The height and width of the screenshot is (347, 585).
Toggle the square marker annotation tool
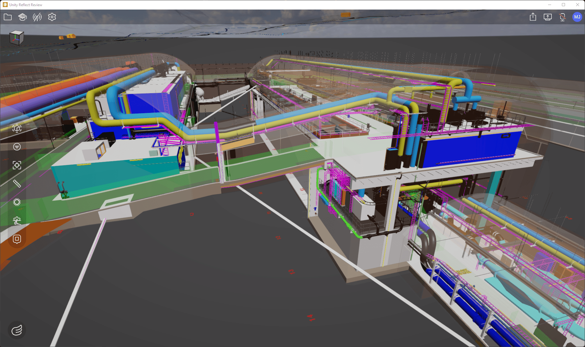pyautogui.click(x=17, y=239)
